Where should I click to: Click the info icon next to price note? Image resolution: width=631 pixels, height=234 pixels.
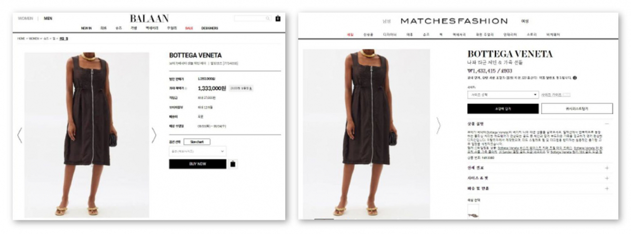575,78
